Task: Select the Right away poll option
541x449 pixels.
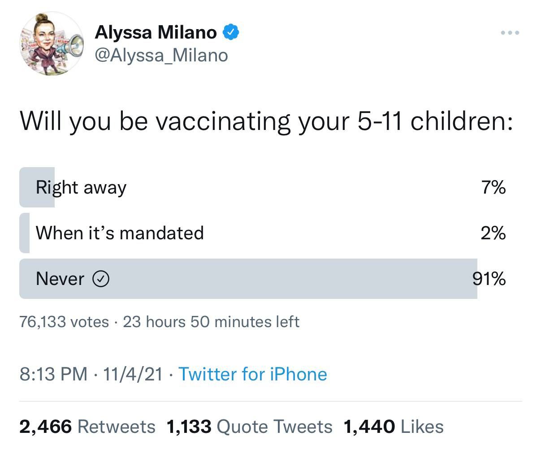Action: [x=263, y=187]
